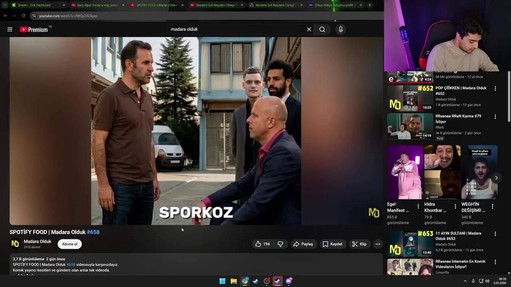Viewport: 511px width, 287px height.
Task: Open the Hidra Khontkar short thumbnail
Action: [442, 172]
